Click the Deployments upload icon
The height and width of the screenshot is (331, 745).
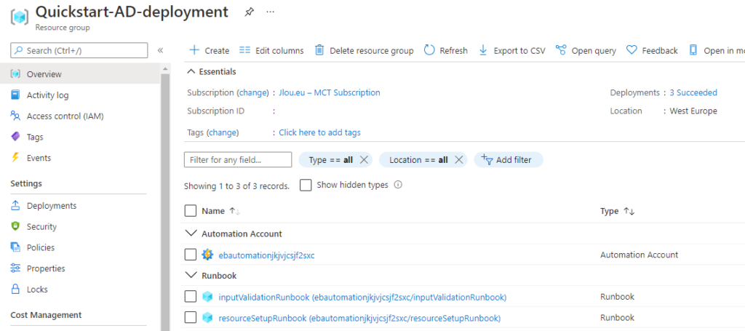pyautogui.click(x=16, y=206)
